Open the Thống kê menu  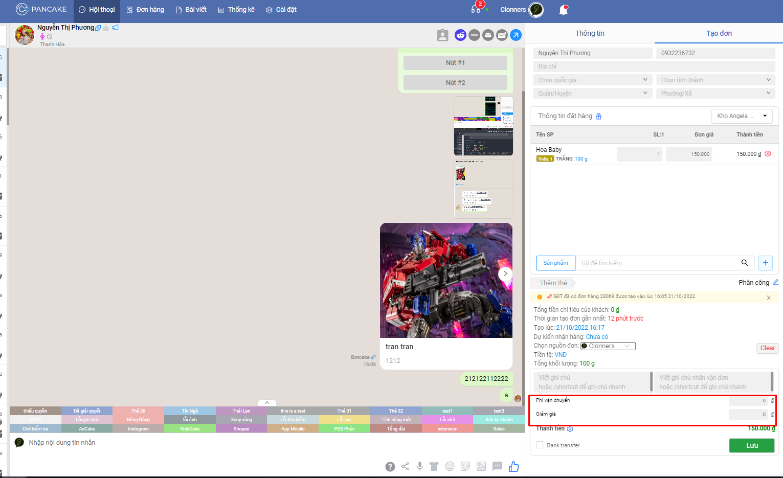(x=236, y=10)
